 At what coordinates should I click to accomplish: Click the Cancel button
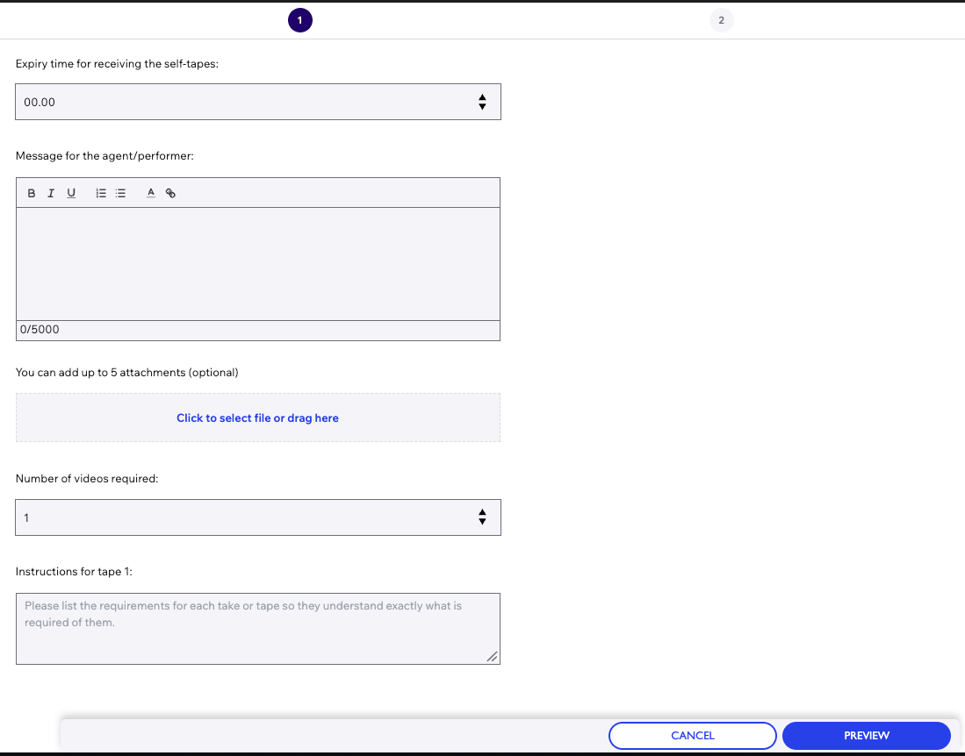coord(693,736)
